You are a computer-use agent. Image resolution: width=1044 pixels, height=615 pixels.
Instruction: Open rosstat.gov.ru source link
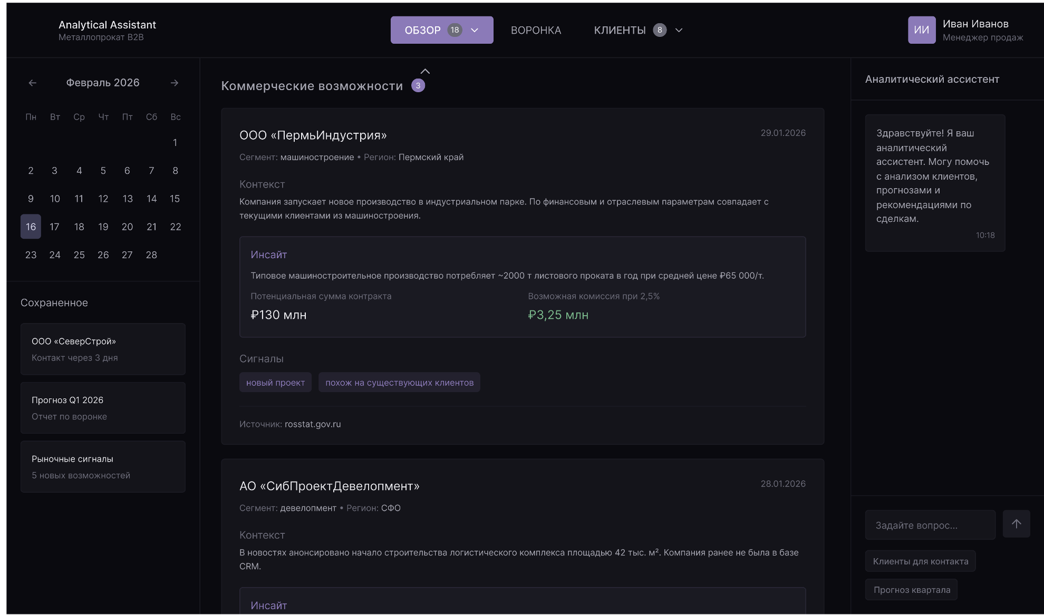coord(313,424)
